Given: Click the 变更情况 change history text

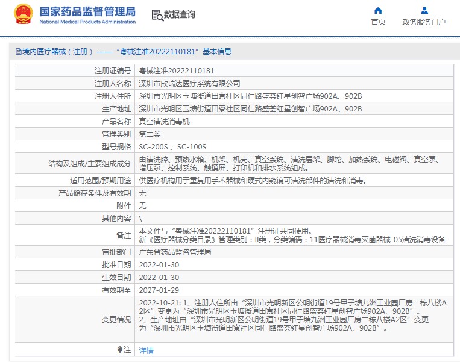Looking at the screenshot, I should point(293,316).
